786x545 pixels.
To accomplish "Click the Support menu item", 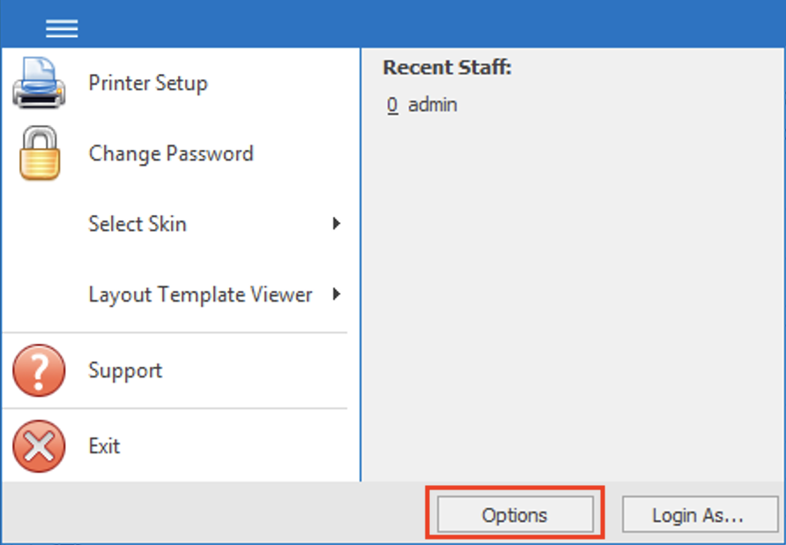I will pos(124,371).
